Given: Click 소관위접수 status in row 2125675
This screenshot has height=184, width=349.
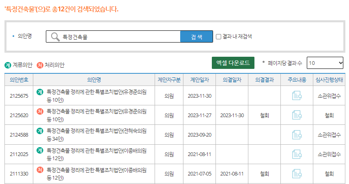Looking at the screenshot, I should (x=329, y=96).
